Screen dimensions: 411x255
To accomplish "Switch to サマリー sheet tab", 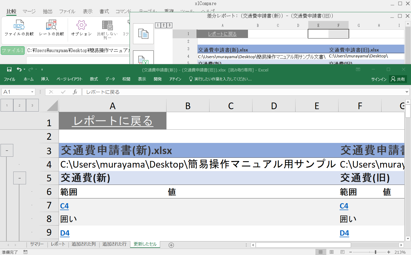I will [37, 244].
